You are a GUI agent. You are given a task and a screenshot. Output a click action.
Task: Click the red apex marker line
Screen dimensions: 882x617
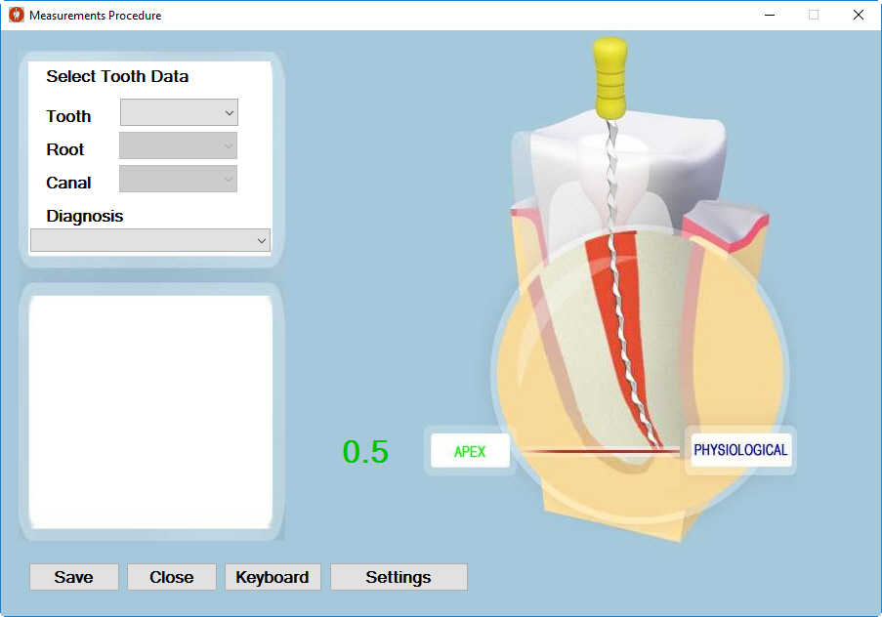pyautogui.click(x=602, y=450)
